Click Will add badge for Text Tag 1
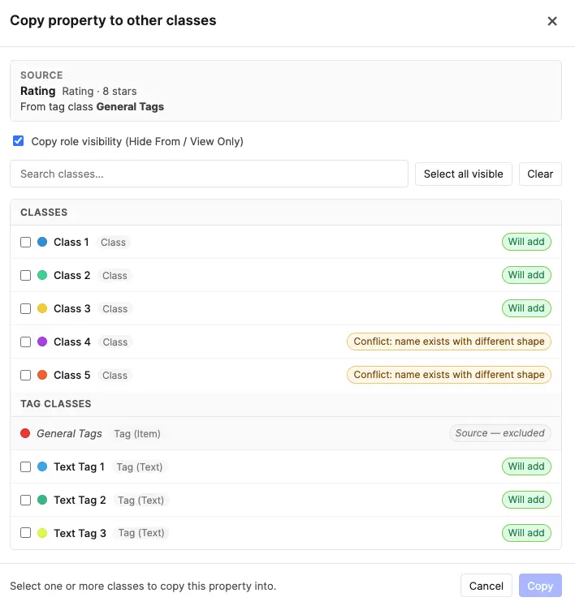575x606 pixels. click(x=526, y=466)
